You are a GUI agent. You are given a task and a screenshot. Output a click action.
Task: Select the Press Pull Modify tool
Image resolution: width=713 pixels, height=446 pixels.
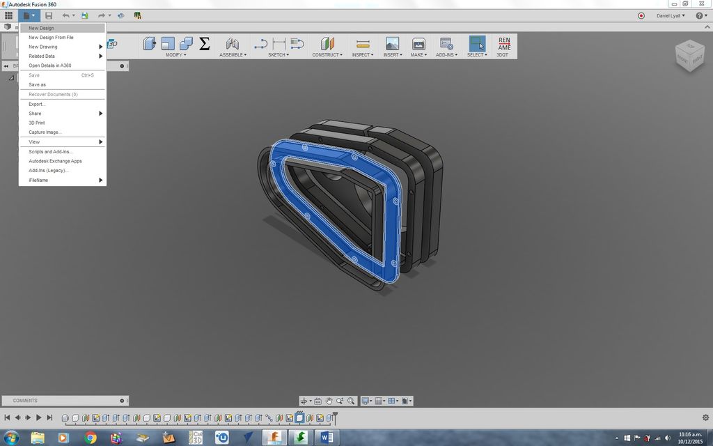pyautogui.click(x=150, y=43)
